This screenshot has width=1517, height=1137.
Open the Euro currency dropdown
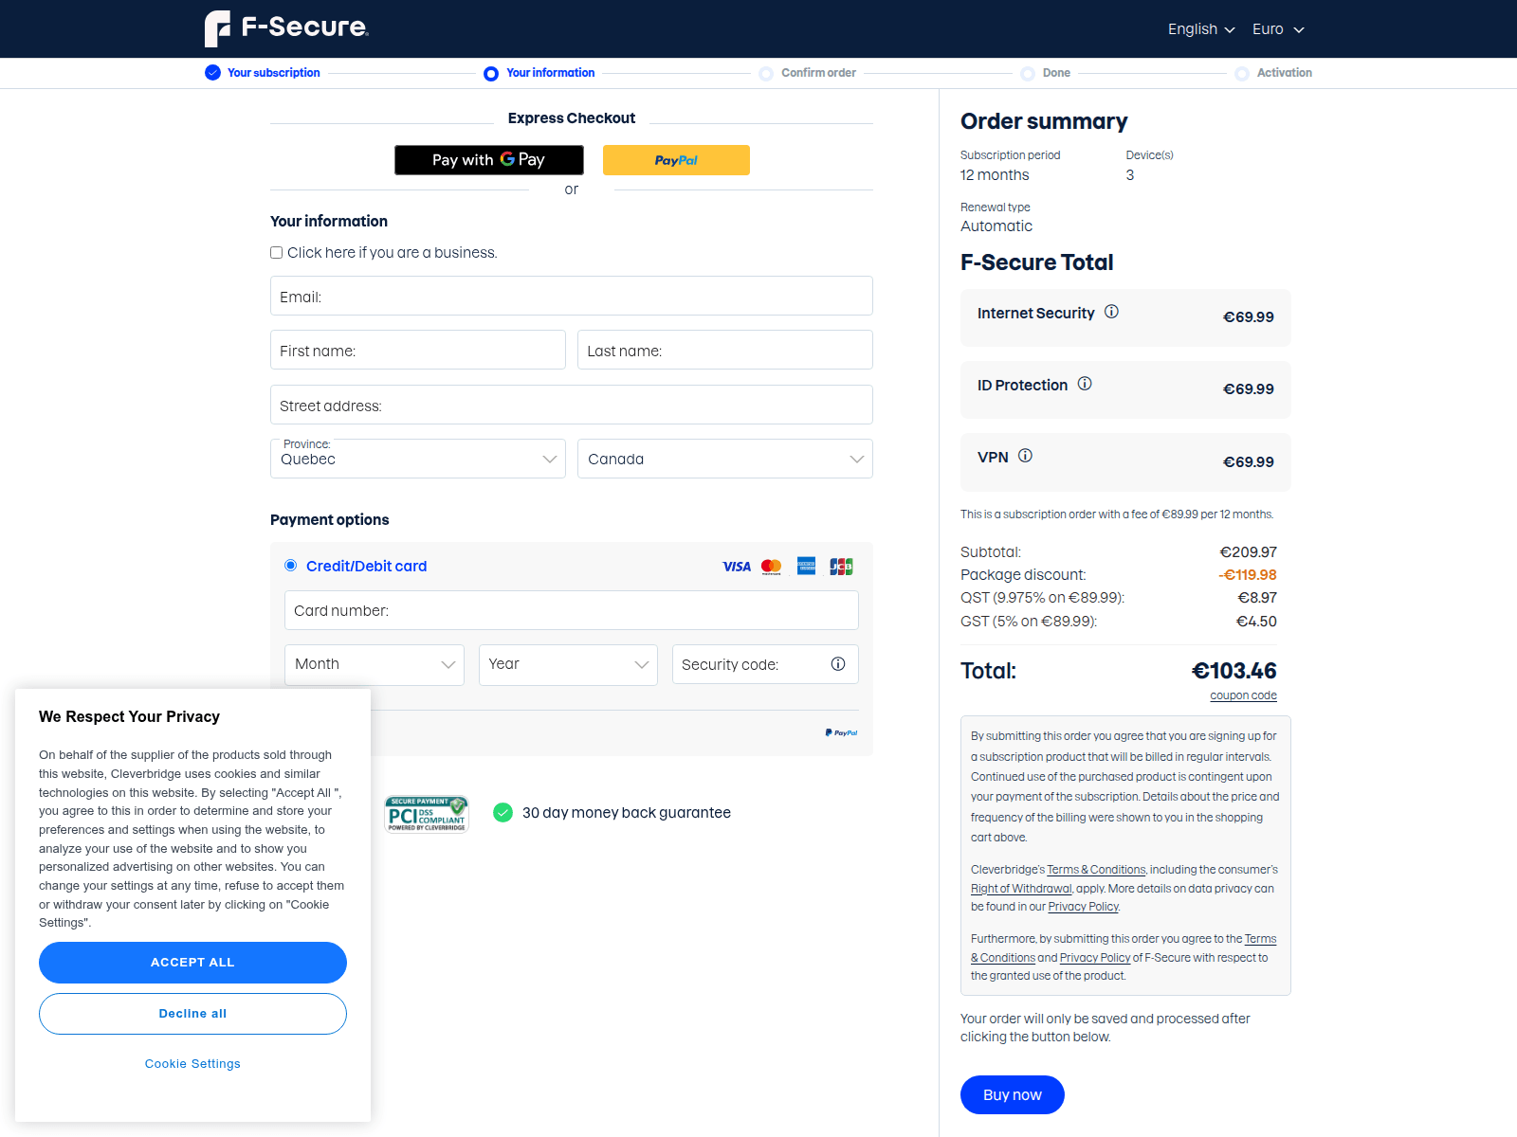click(x=1278, y=29)
